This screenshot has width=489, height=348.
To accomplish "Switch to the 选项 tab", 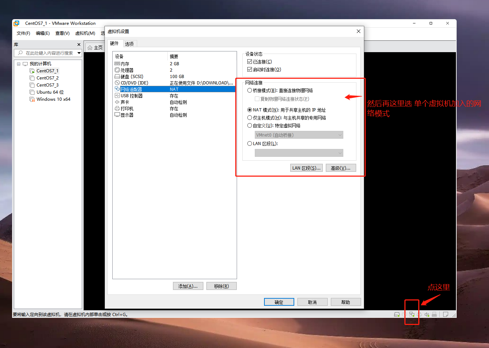I will click(x=129, y=44).
